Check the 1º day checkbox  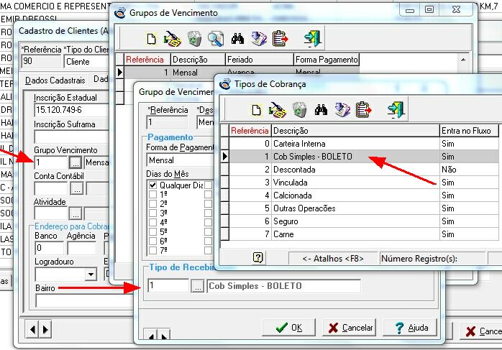pos(152,195)
